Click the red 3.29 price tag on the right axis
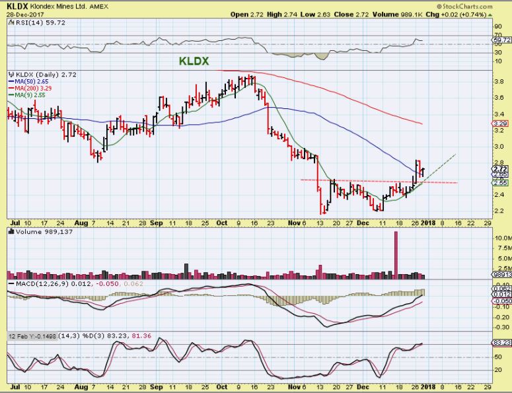The image size is (512, 393). point(500,124)
